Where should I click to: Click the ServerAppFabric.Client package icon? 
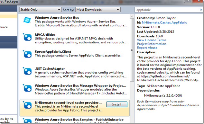tap(27, 54)
